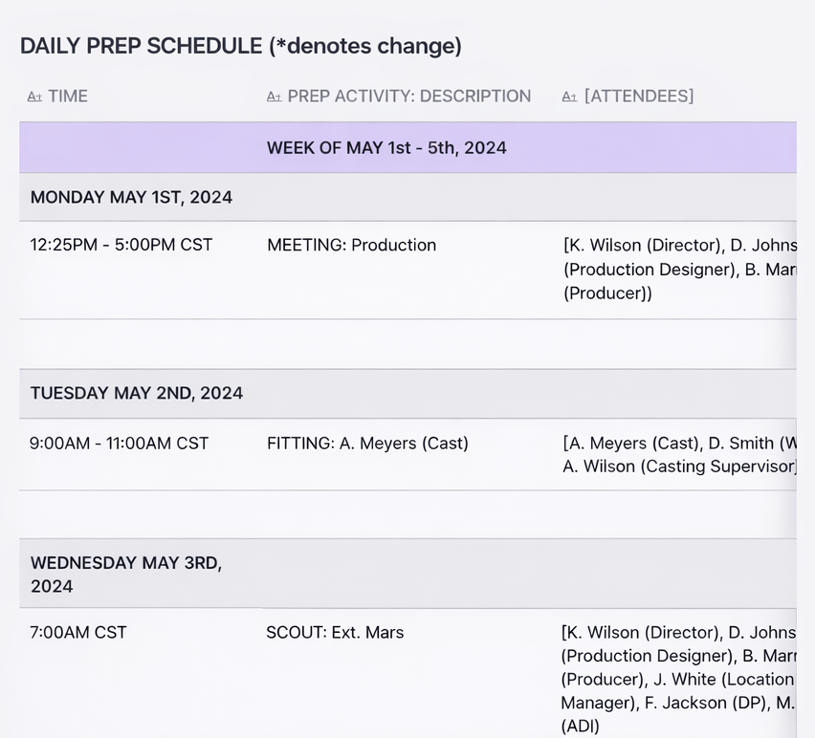Select the 7:00AM CST time cell
815x738 pixels.
point(78,633)
